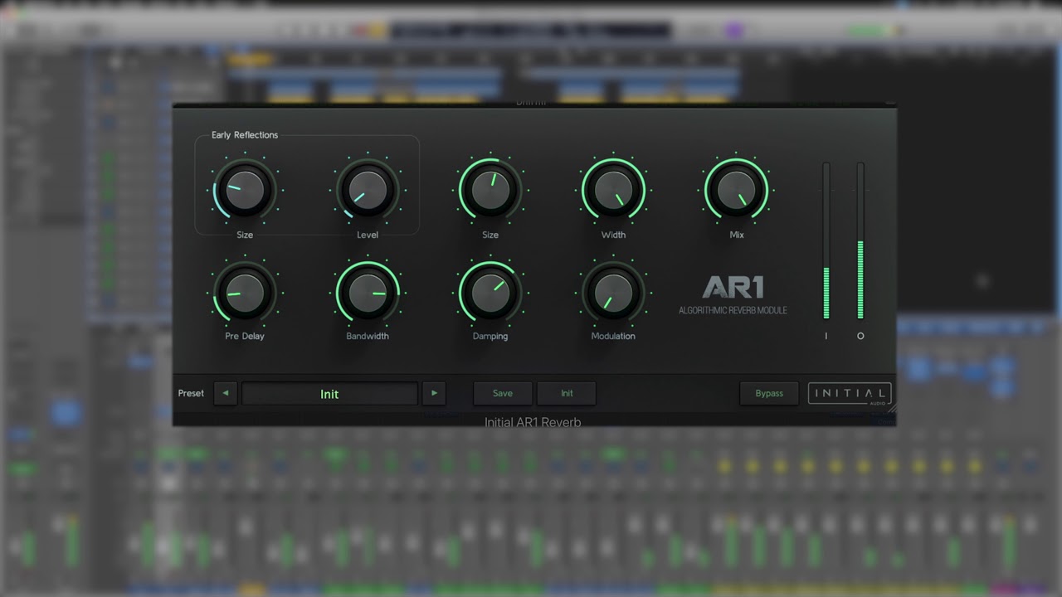
Task: Click the Modulation label text
Action: pyautogui.click(x=613, y=337)
